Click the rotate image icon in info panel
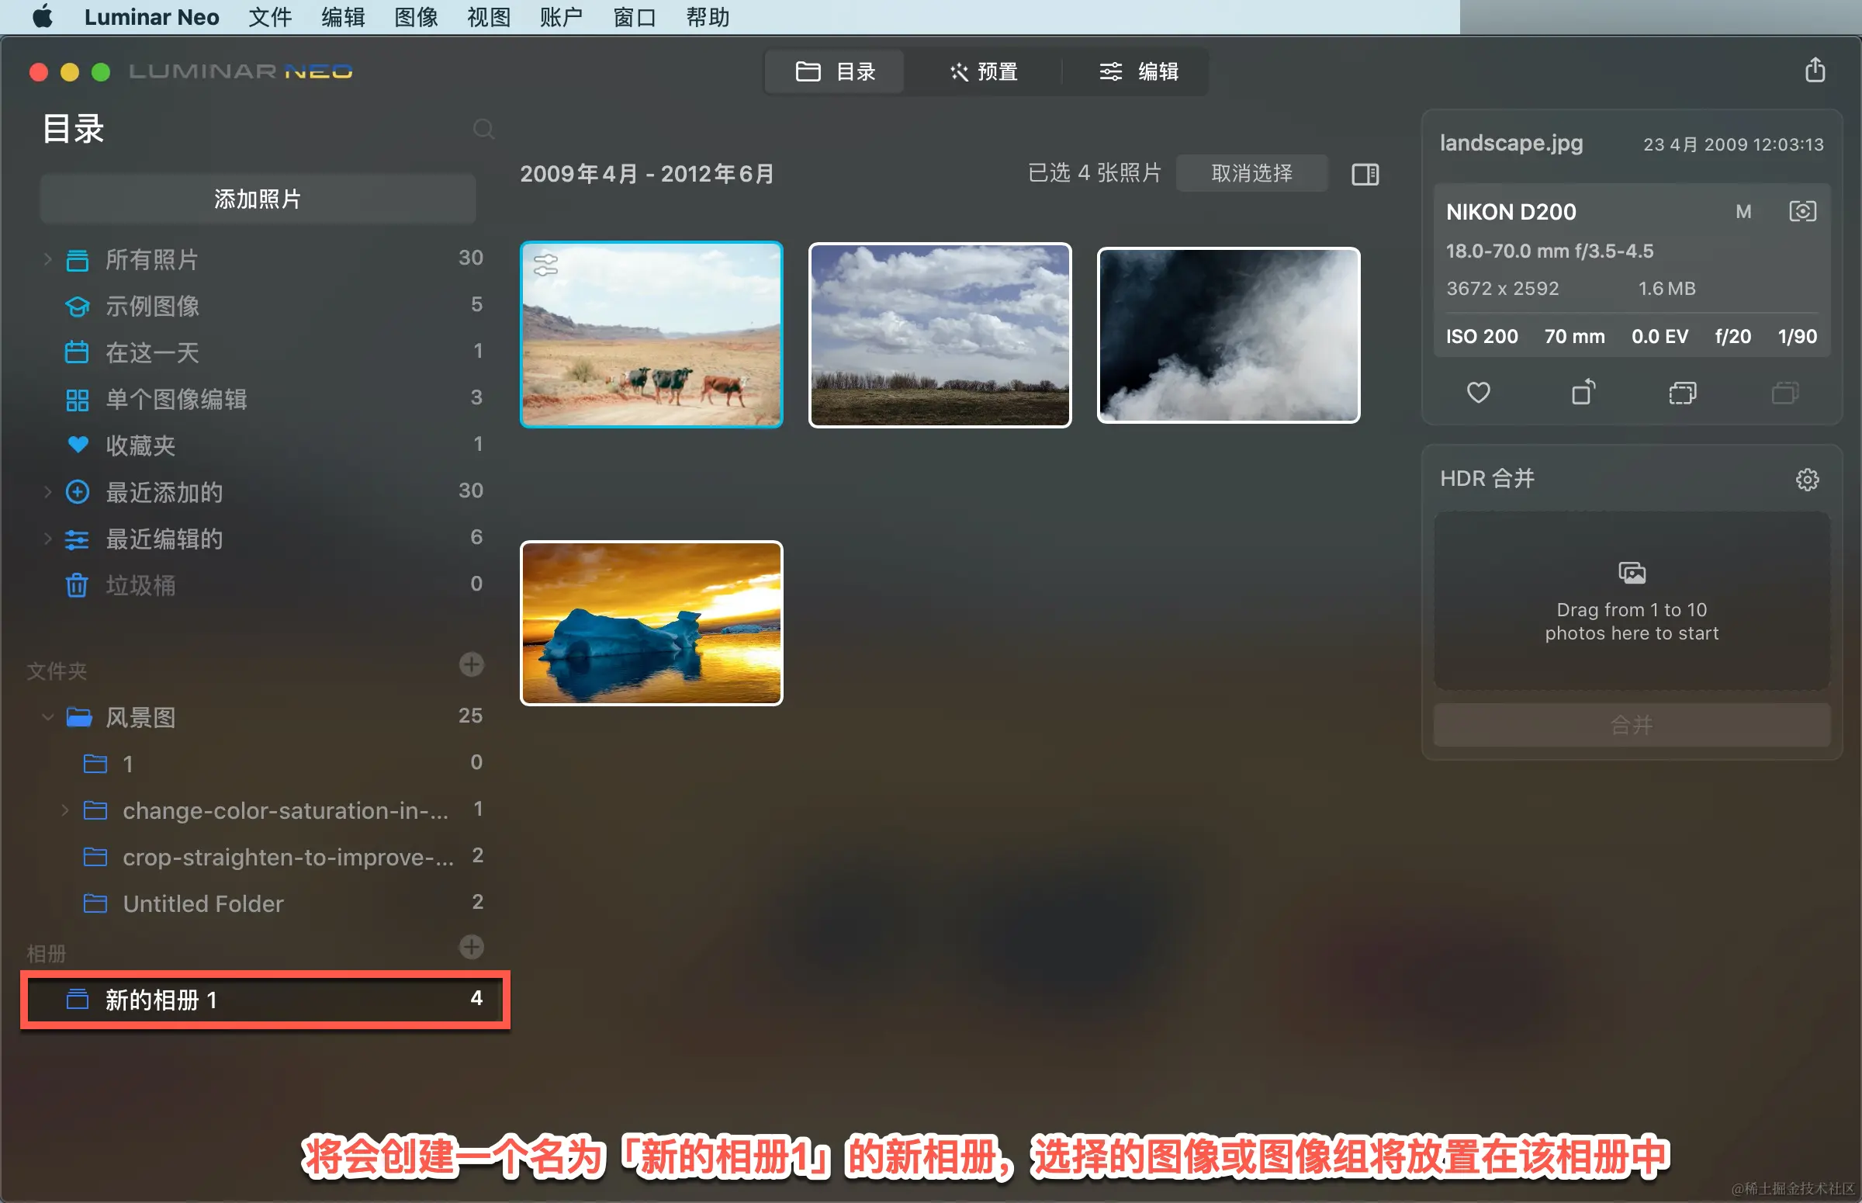 coord(1583,392)
